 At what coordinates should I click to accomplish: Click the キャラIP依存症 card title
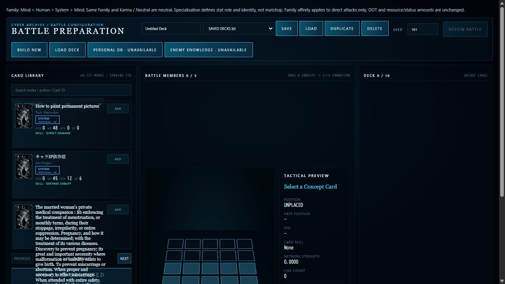(x=50, y=157)
